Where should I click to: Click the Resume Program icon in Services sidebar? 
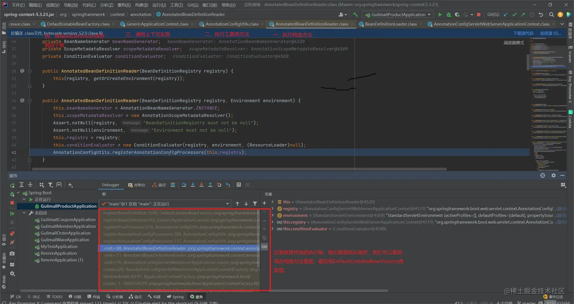click(12, 214)
